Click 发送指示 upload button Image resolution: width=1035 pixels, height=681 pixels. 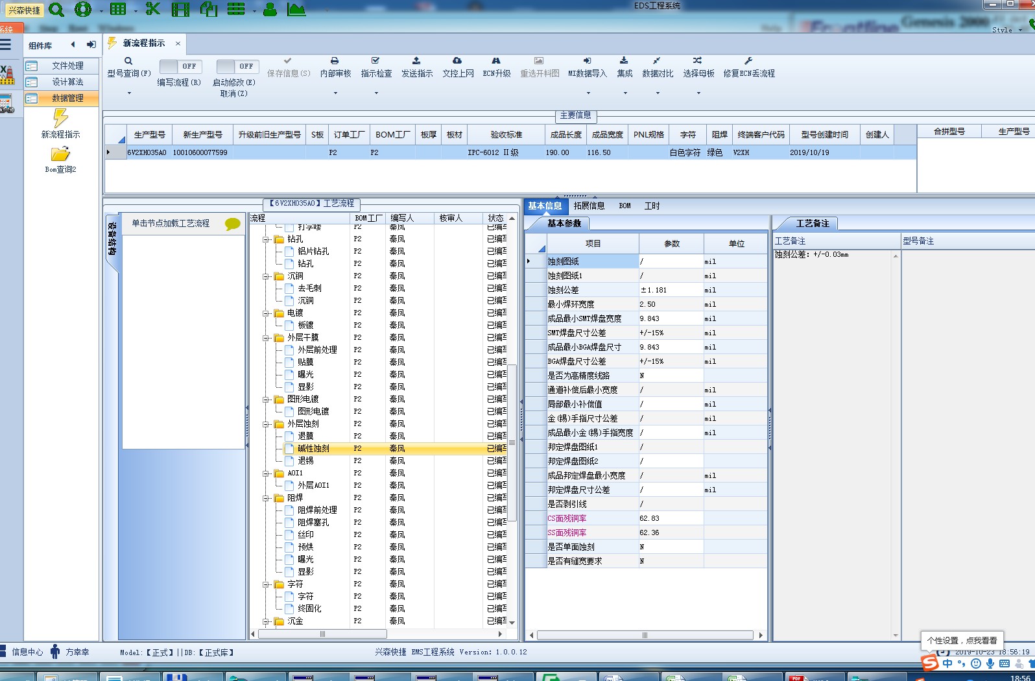click(416, 67)
